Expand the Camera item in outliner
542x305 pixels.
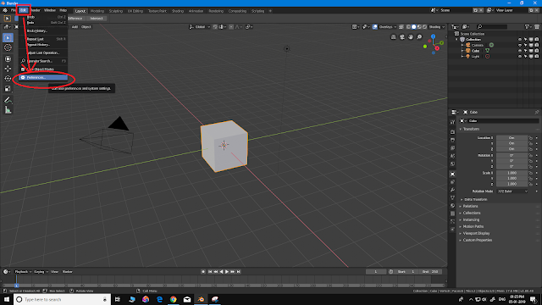(462, 45)
